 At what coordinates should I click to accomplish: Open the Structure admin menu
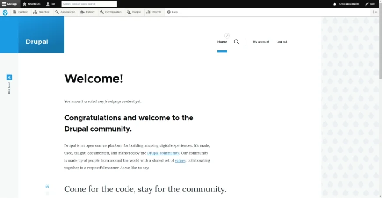click(41, 12)
